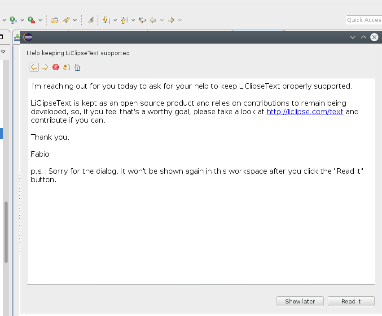Click the Run Last Tool green play icon
This screenshot has width=382, height=316.
[13, 20]
